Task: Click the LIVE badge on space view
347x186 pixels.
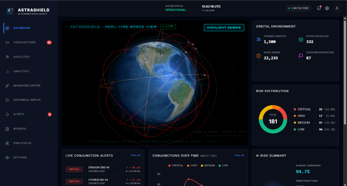Action: tap(168, 26)
